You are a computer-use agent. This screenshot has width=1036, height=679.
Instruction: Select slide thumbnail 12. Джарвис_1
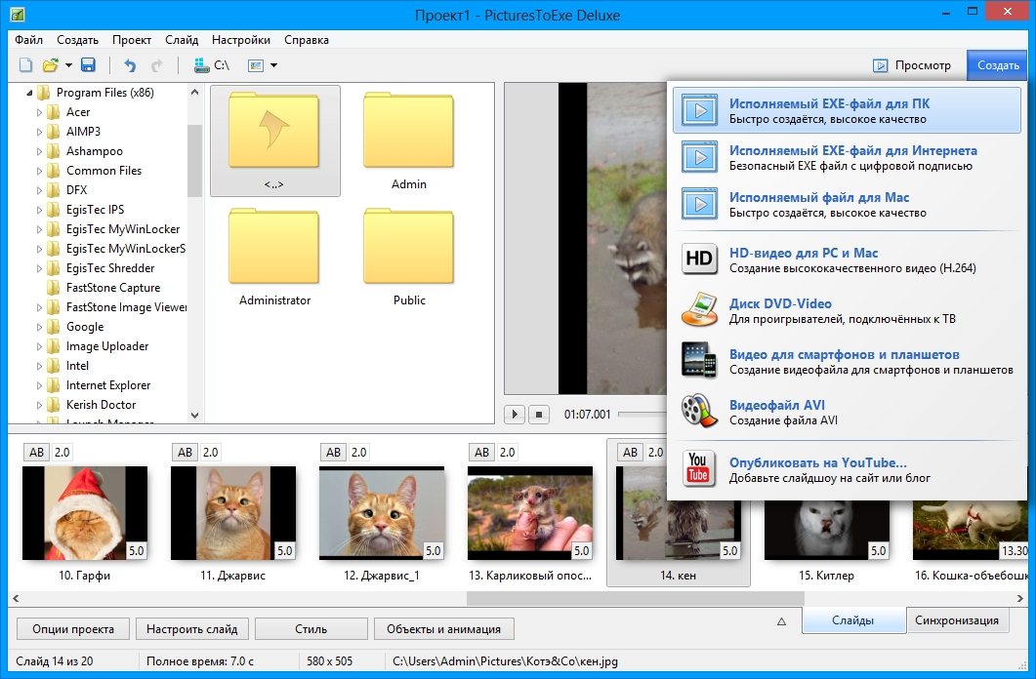382,513
